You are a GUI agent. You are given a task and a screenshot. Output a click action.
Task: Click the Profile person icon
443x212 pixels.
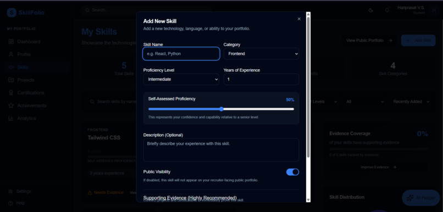(x=11, y=54)
